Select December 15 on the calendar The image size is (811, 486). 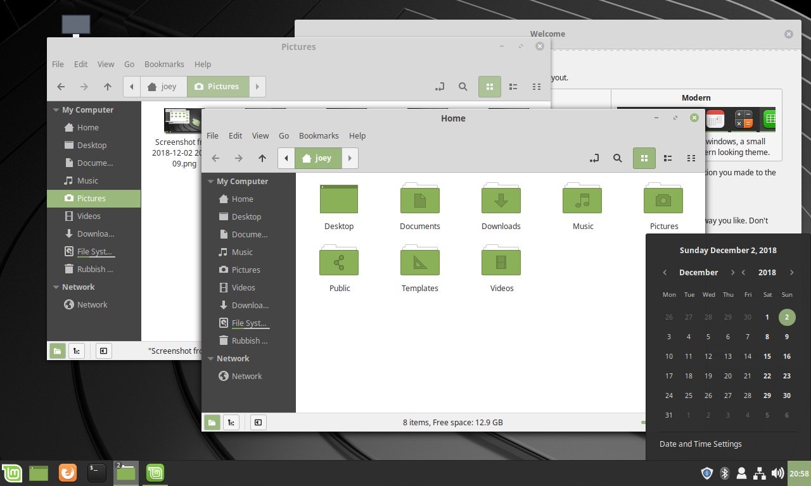767,356
